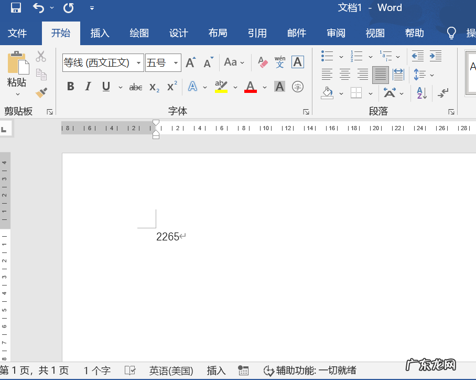Switch to the 插入 ribbon tab

[100, 33]
